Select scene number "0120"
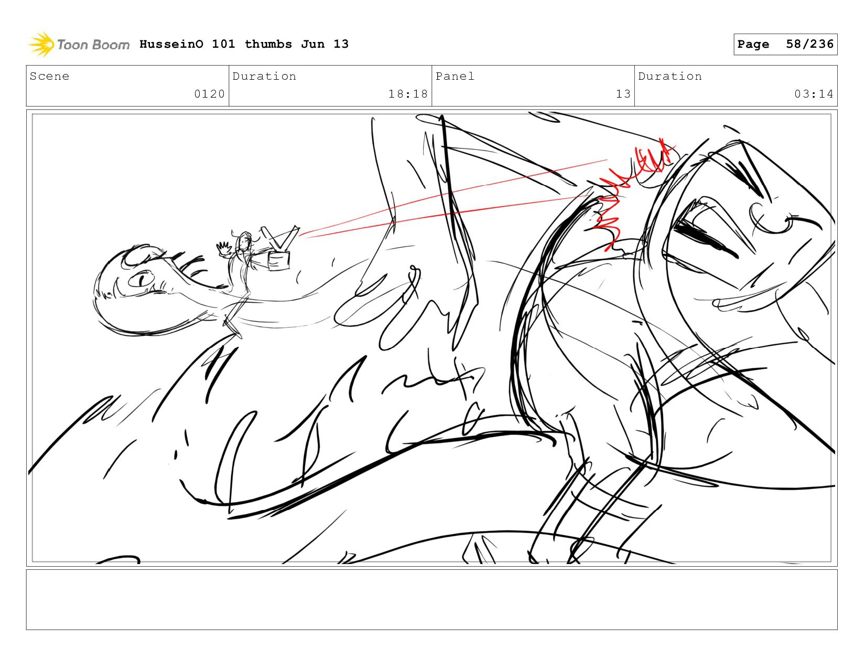 tap(209, 94)
